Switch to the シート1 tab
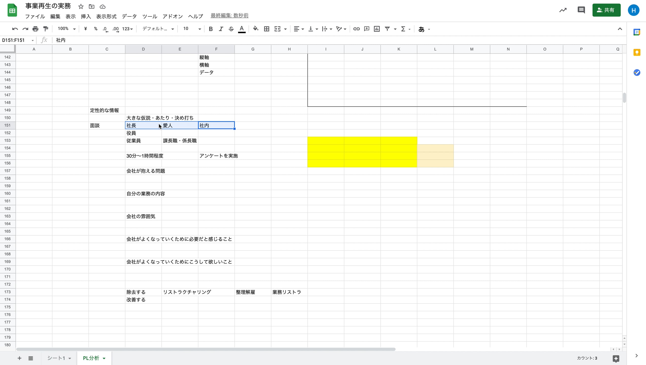Image resolution: width=646 pixels, height=365 pixels. 57,358
